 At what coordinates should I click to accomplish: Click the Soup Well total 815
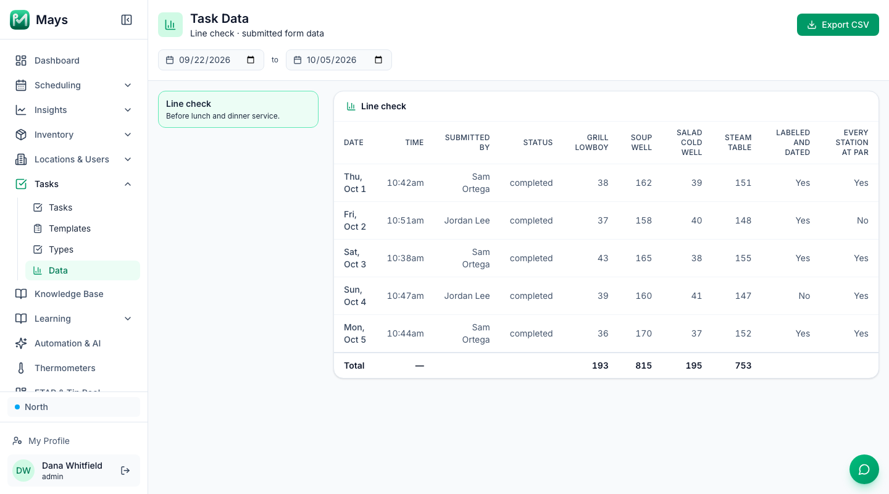click(643, 366)
